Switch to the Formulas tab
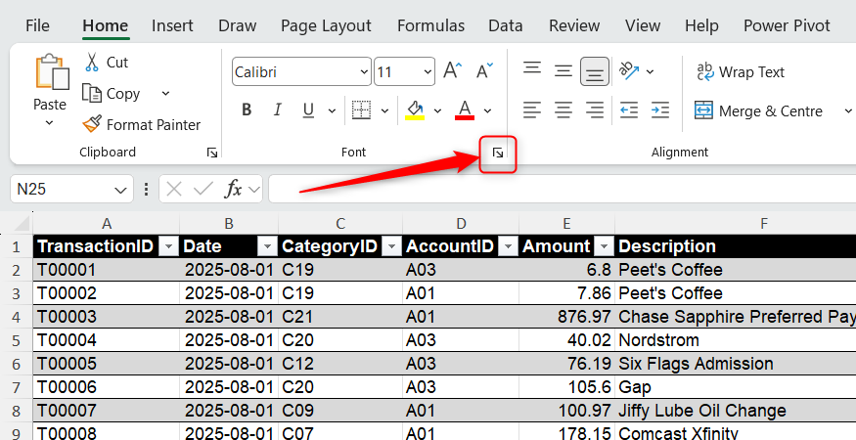 (x=430, y=25)
